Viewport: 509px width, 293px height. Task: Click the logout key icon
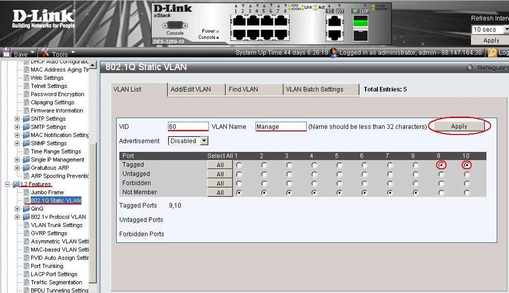point(493,53)
